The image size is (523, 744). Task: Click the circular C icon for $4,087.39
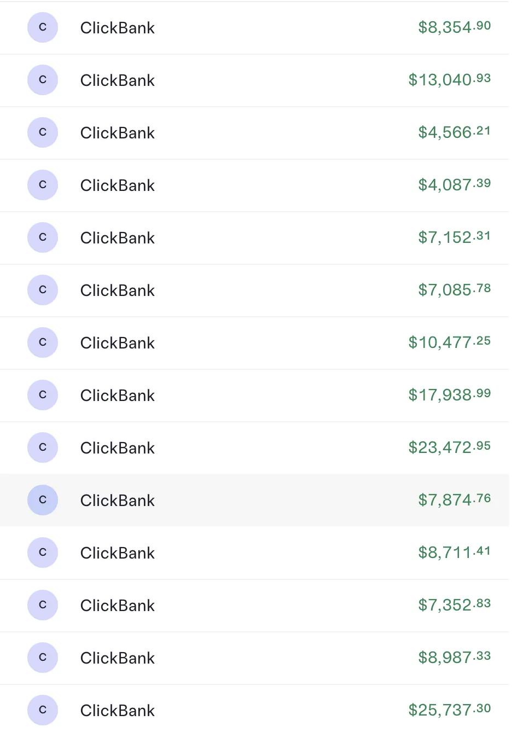(x=43, y=185)
